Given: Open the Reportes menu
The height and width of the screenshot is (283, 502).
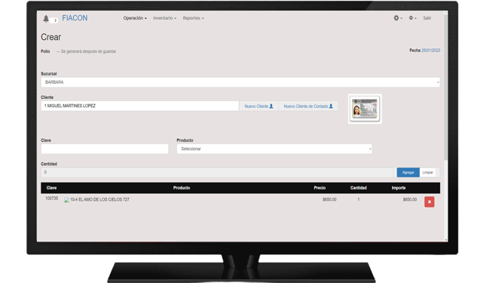Looking at the screenshot, I should click(193, 18).
